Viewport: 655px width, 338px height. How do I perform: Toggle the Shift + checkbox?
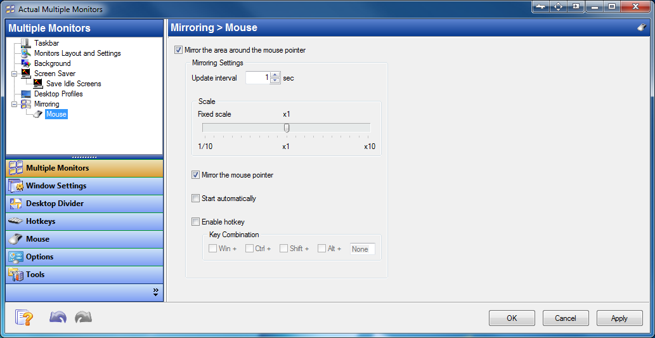click(x=283, y=249)
